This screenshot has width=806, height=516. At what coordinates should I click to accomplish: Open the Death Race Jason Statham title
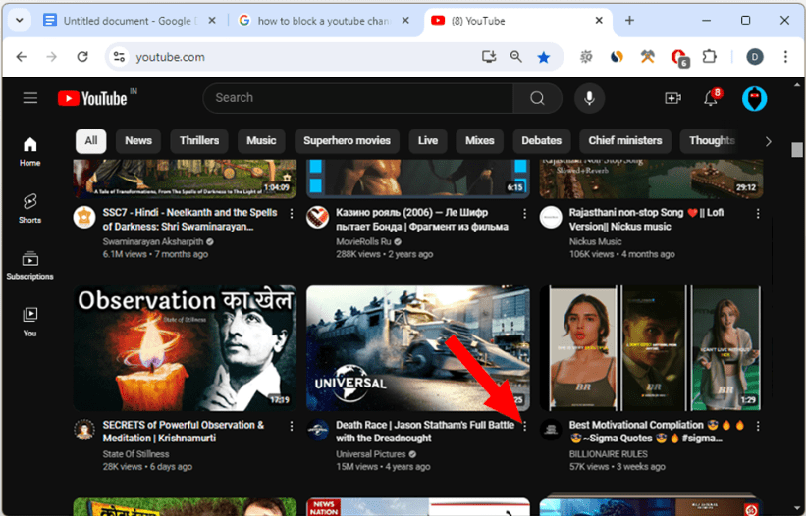click(x=425, y=432)
